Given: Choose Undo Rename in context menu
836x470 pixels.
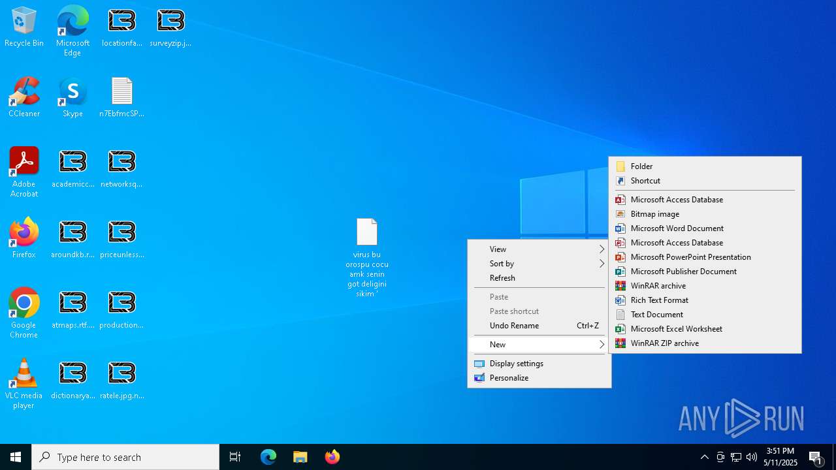Looking at the screenshot, I should tap(539, 326).
